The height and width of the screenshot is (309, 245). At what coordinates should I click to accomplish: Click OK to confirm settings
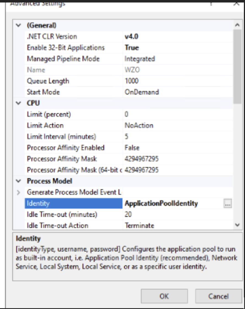click(164, 296)
